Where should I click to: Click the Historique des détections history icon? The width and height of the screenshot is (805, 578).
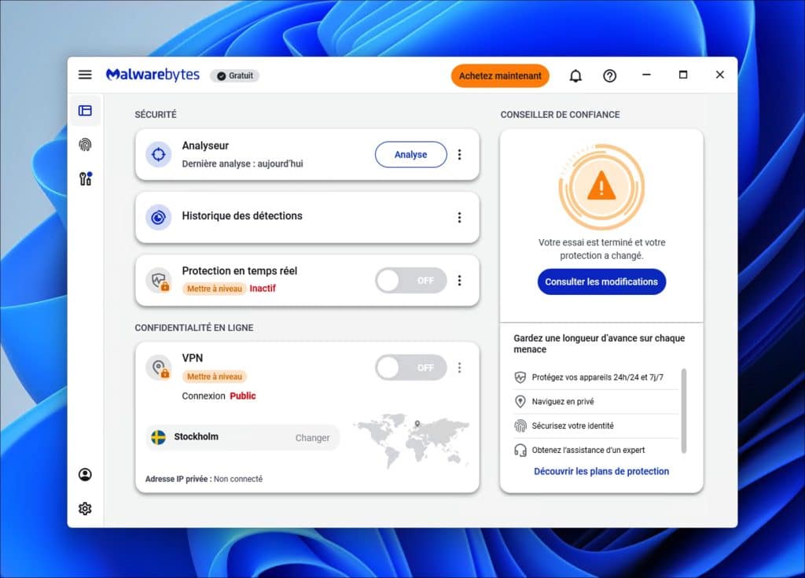[159, 217]
